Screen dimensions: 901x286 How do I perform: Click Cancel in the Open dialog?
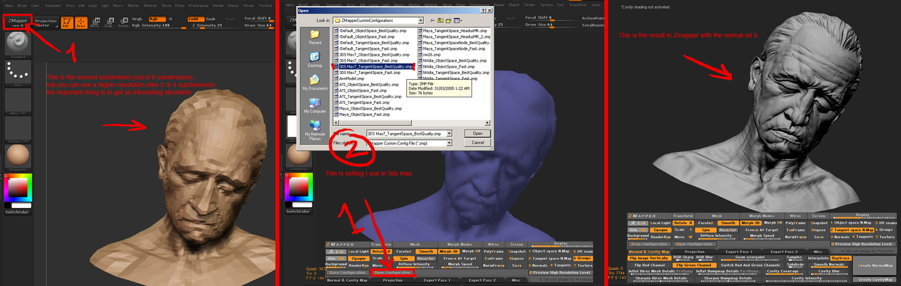click(477, 143)
